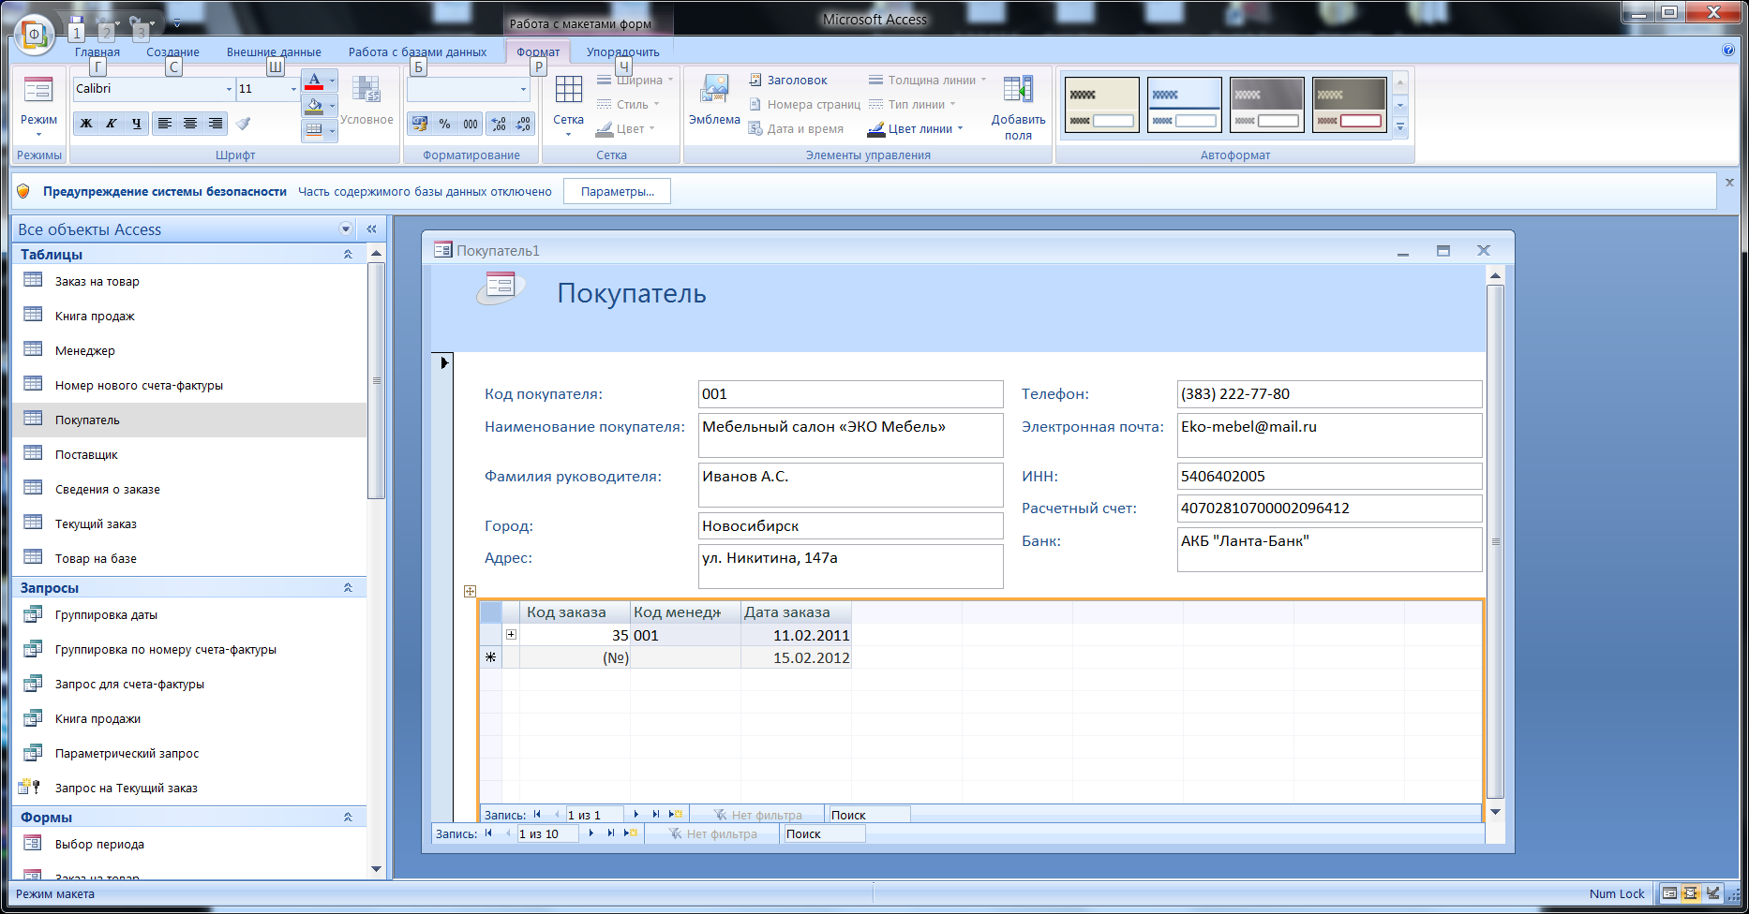Toggle bold formatting (Ж)

86,124
